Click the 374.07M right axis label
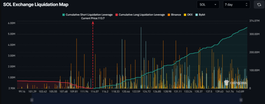This screenshot has width=265, height=104. 254,21
